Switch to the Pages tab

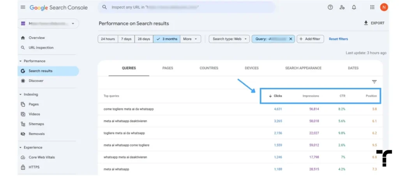pos(168,68)
